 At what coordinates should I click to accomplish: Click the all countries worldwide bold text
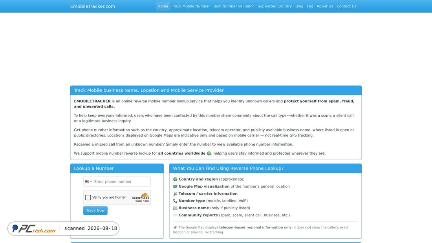pos(181,153)
